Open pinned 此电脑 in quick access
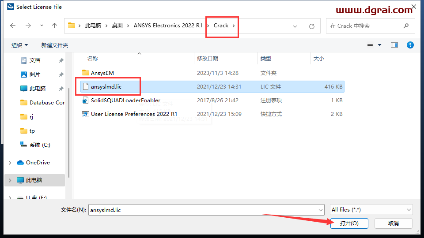Viewport: 424px width, 238px height. coord(37,88)
